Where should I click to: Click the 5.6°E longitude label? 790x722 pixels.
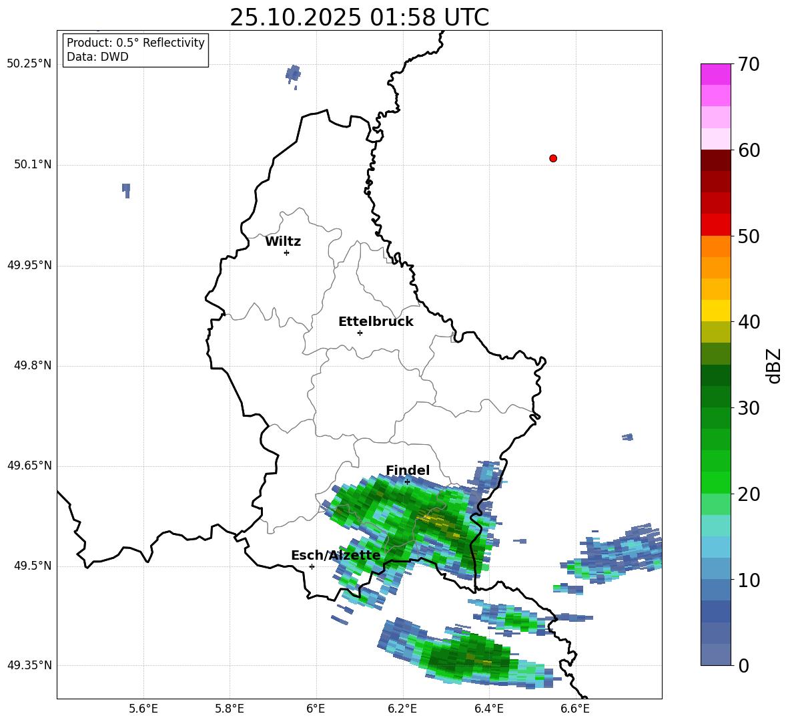pyautogui.click(x=143, y=709)
